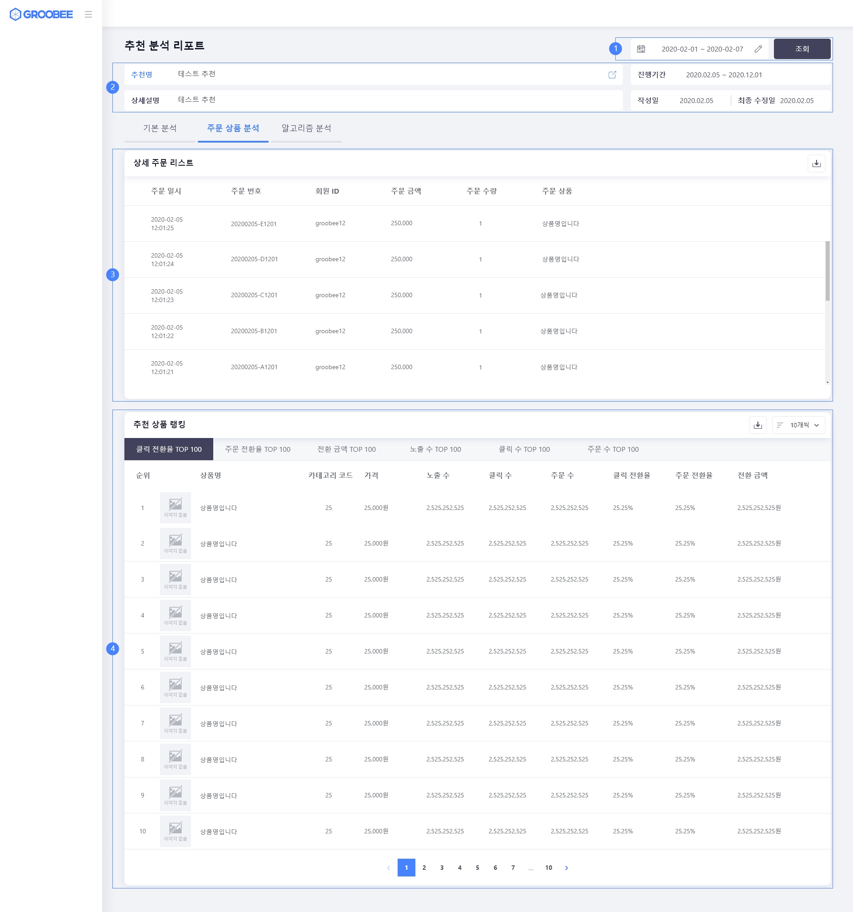
Task: Switch to the 알고리즘 분석 tab
Action: click(x=306, y=128)
